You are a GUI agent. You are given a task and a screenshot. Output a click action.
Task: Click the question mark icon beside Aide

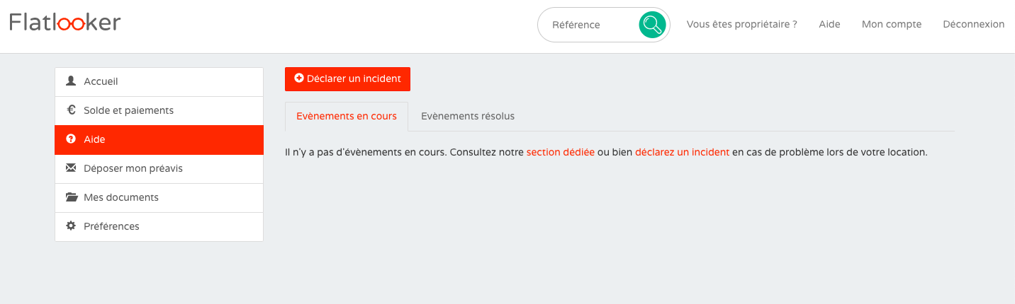pos(71,139)
